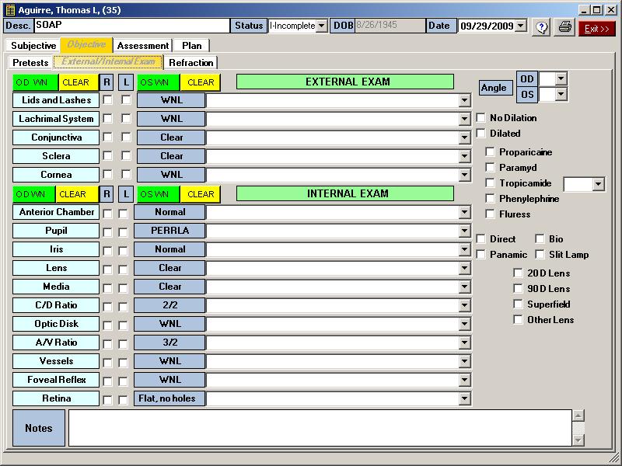Click the red Exit button
Viewport: 622px width, 466px height.
pyautogui.click(x=596, y=28)
